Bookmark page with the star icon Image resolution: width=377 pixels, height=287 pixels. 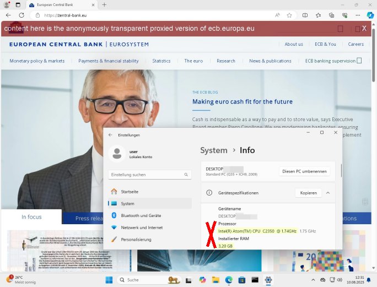(289, 15)
